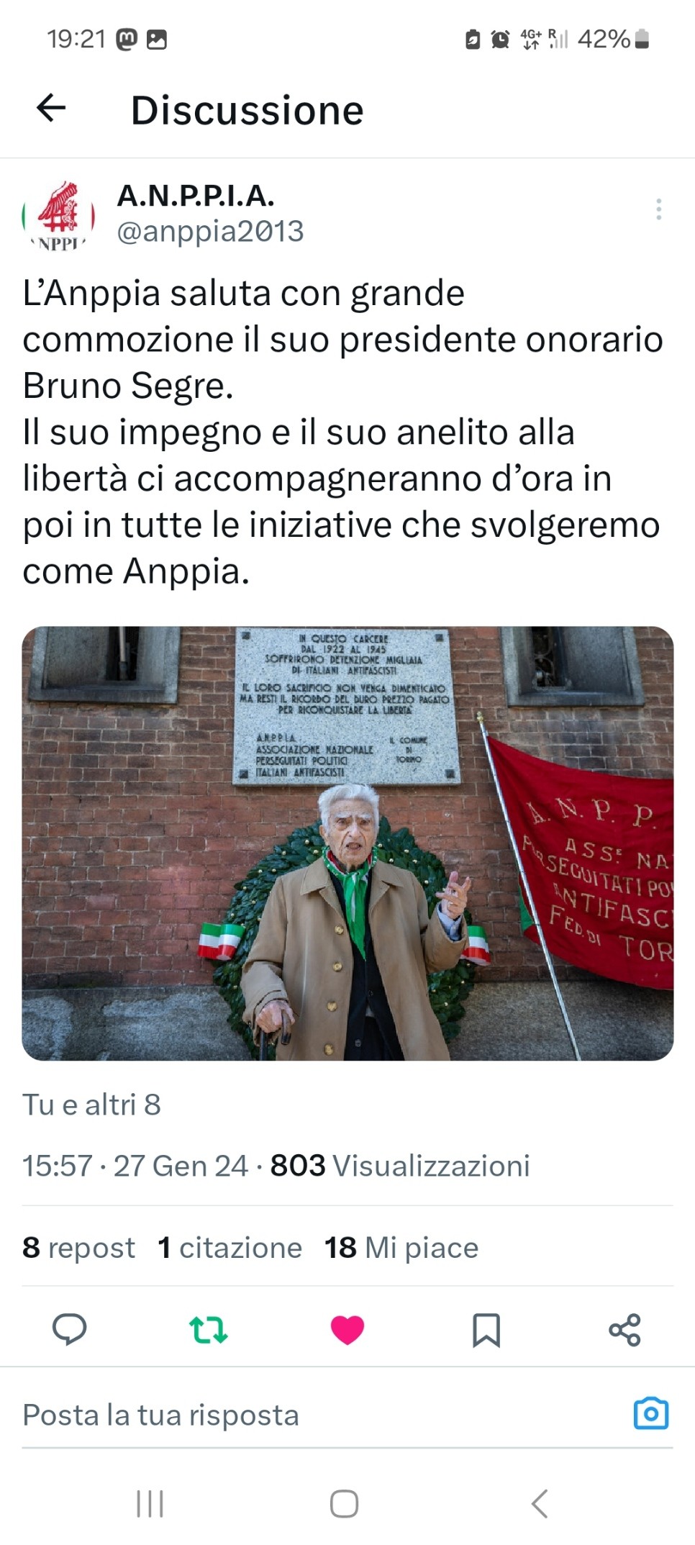695x1545 pixels.
Task: Tap the back arrow icon
Action: [x=51, y=109]
